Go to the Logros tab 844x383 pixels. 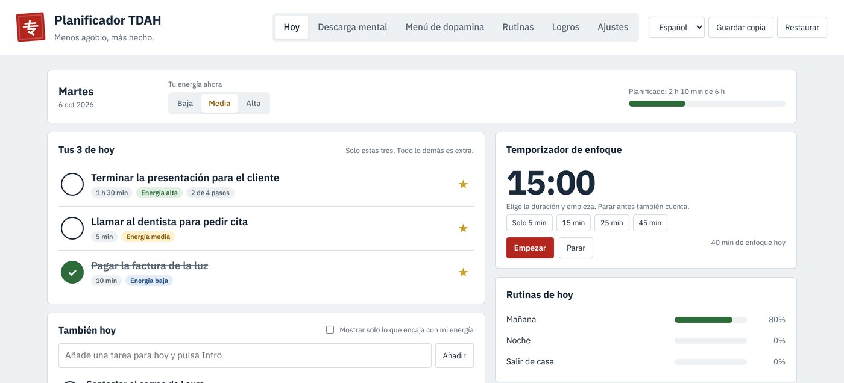tap(565, 27)
